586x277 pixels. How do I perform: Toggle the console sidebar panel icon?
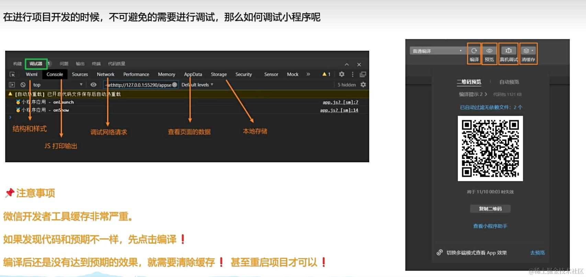12,85
